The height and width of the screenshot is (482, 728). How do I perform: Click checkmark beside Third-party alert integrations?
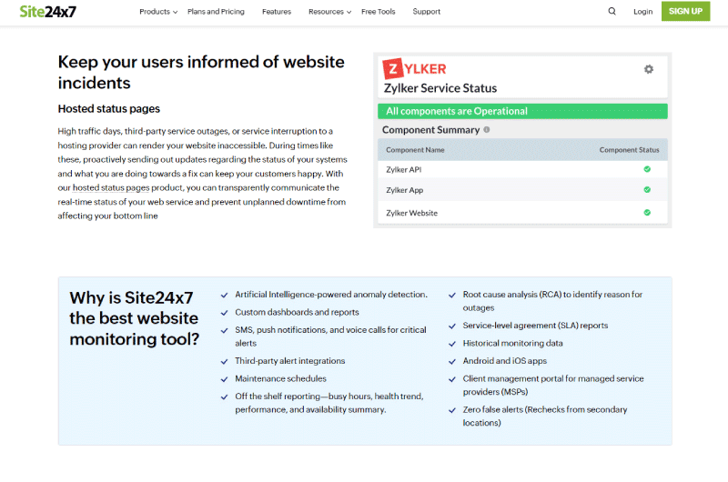pyautogui.click(x=224, y=361)
